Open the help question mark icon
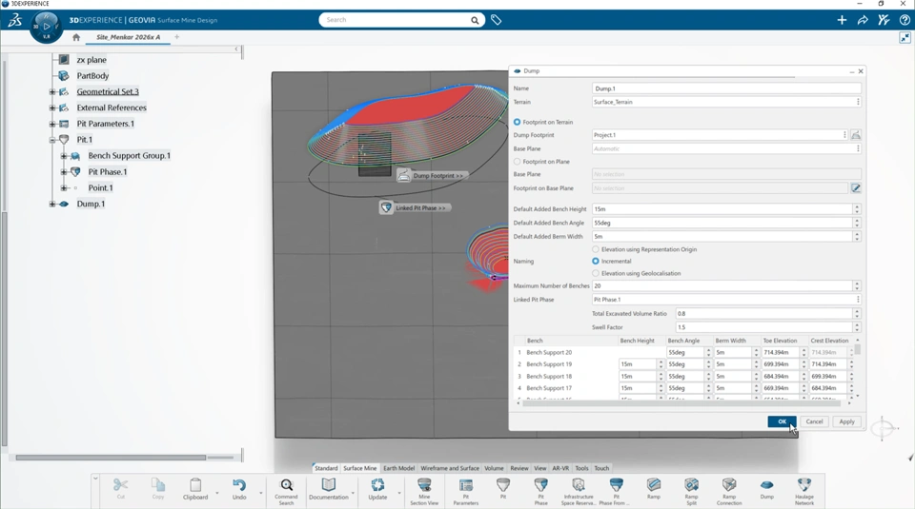The width and height of the screenshot is (915, 509). coord(905,20)
